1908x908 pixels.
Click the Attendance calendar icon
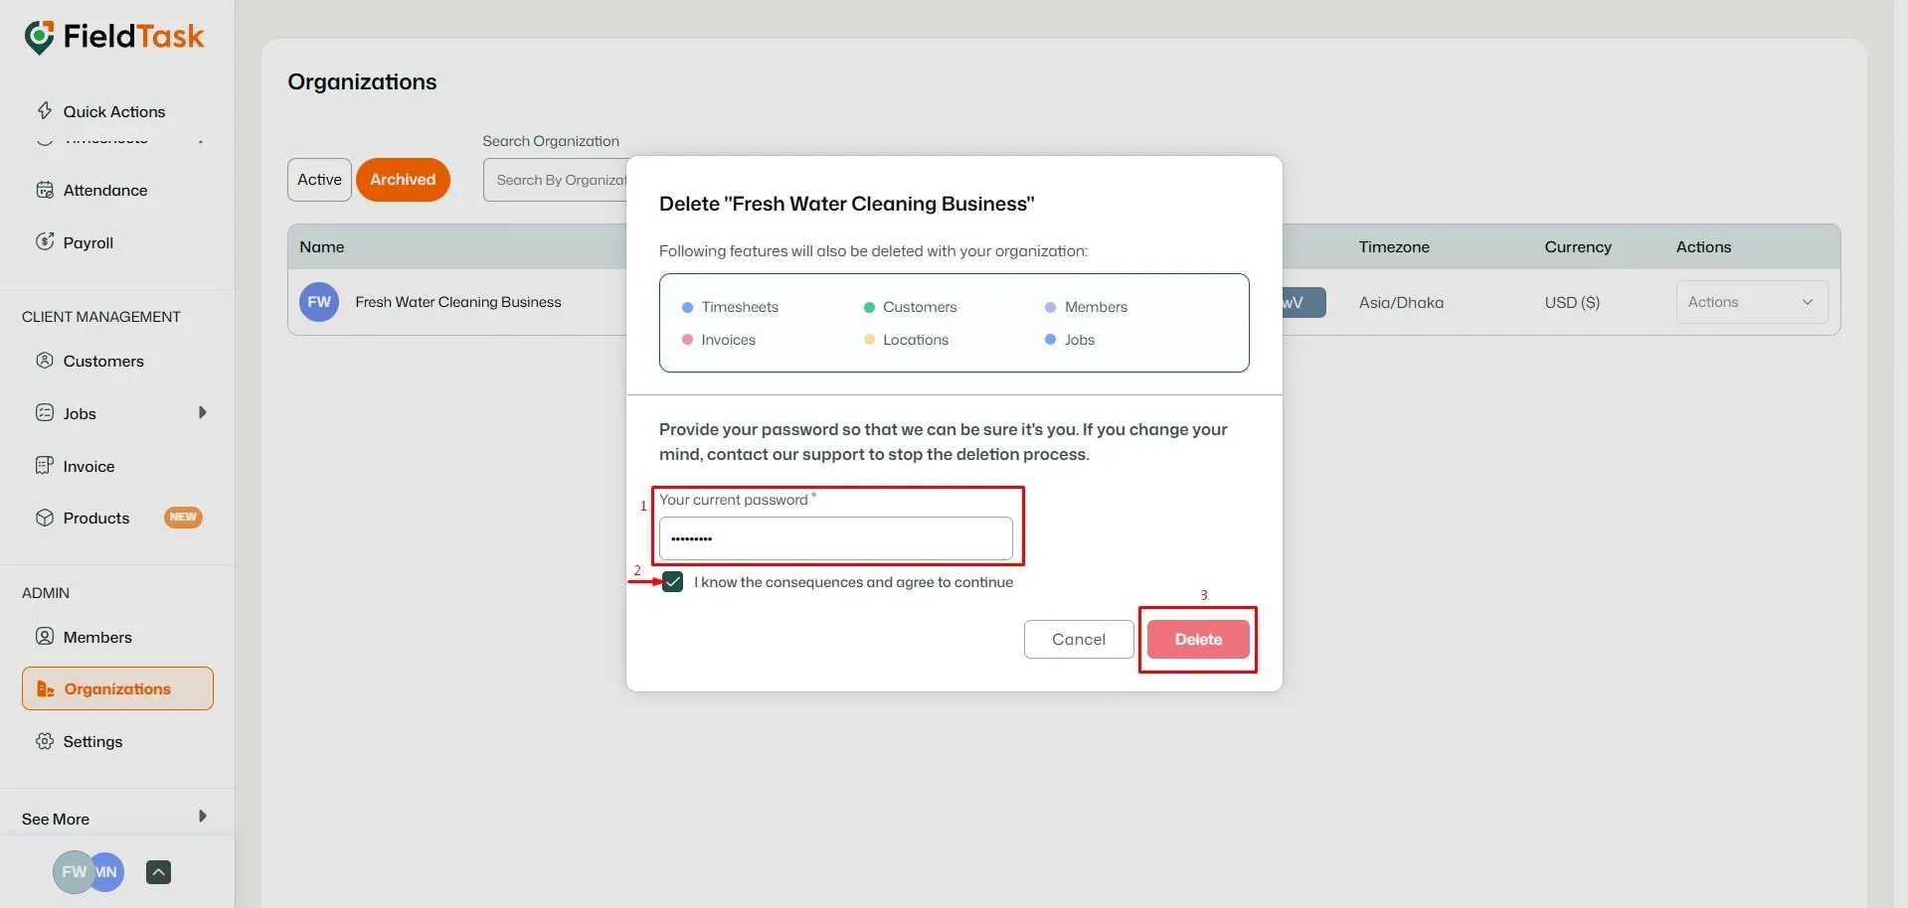pyautogui.click(x=45, y=190)
